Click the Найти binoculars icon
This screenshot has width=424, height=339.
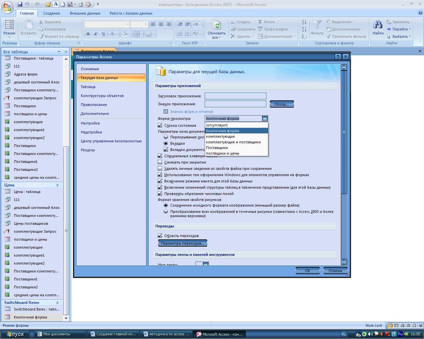378,24
